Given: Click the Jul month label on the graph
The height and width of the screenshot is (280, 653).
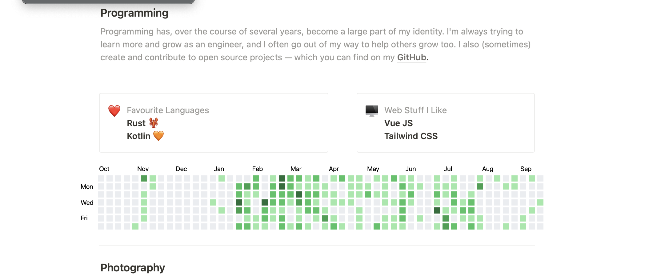Looking at the screenshot, I should pyautogui.click(x=448, y=169).
